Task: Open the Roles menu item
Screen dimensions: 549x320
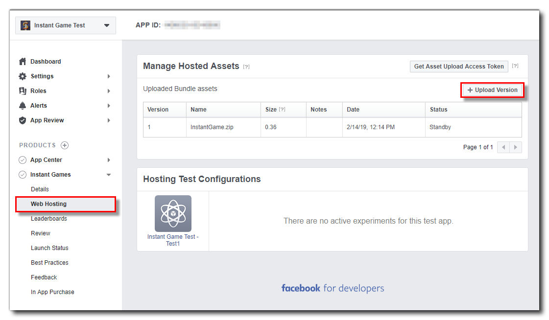Action: [x=38, y=91]
